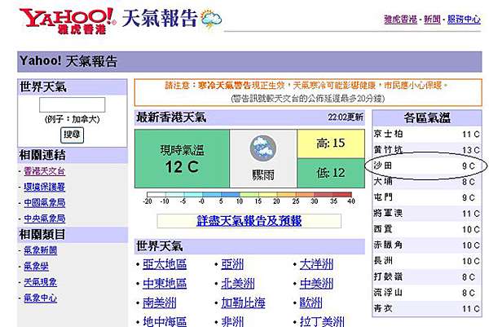Open the 大洋洲 world weather link
Screen dimensions: 489x327
point(316,264)
